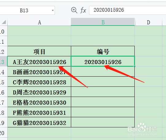This screenshot has height=140, width=166.
Task: Open the insert function fx button
Action: [83, 10]
